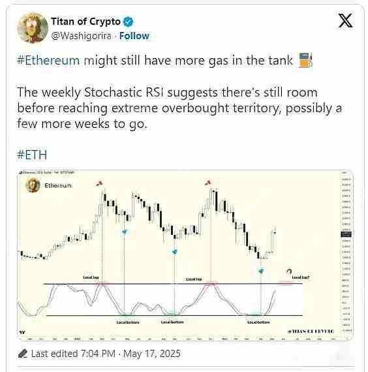Open the Last edited timestamp

pyautogui.click(x=106, y=354)
